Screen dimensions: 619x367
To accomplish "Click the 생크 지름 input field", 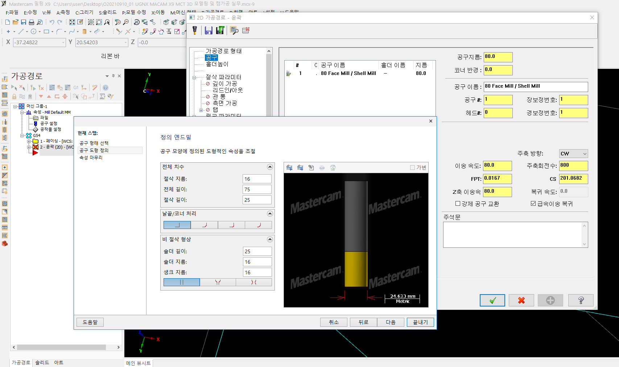I will pyautogui.click(x=257, y=272).
